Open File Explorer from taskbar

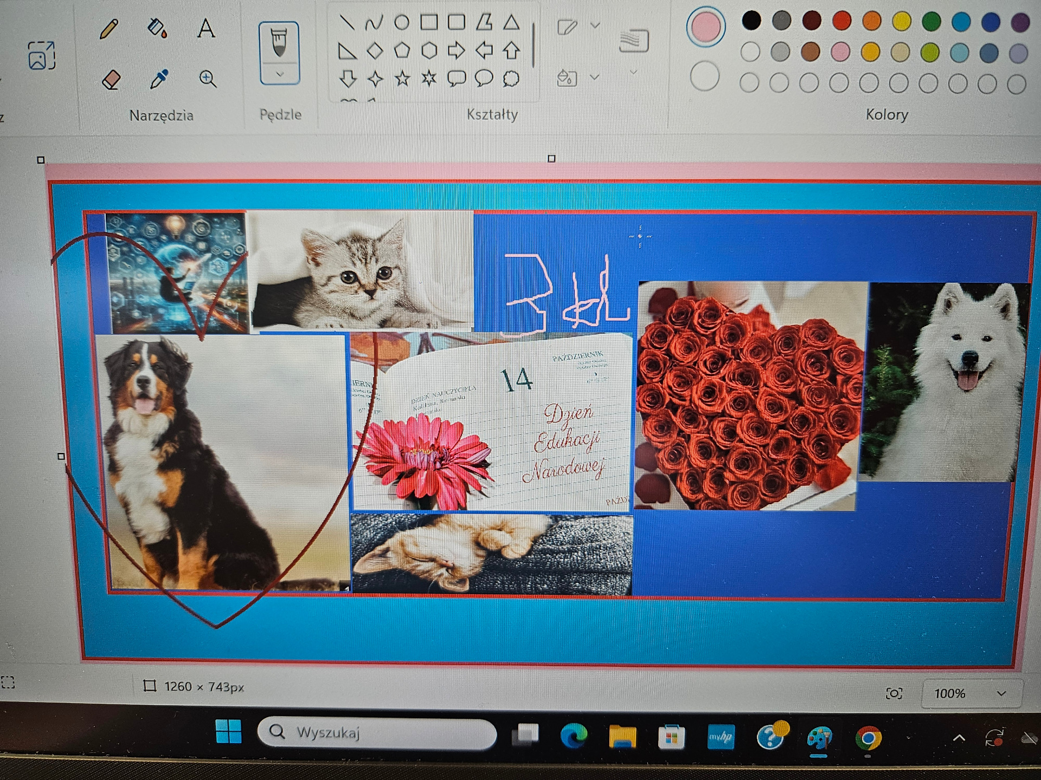tap(622, 737)
